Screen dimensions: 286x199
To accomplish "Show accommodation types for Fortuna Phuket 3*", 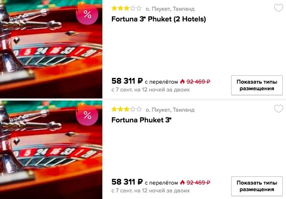I will (x=257, y=186).
